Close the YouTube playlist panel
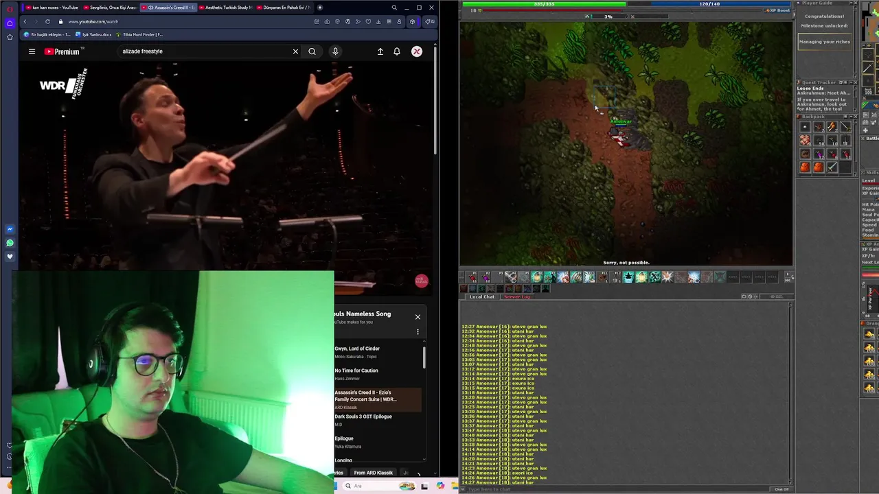The height and width of the screenshot is (494, 879). coord(418,317)
